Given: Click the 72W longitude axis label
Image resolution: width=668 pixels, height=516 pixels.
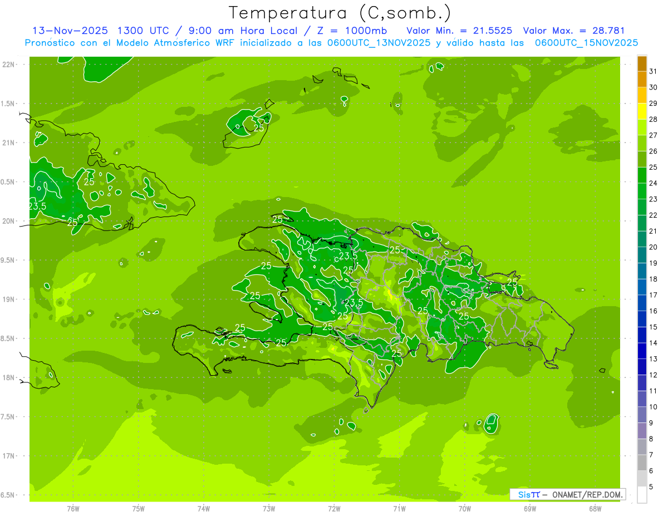Looking at the screenshot, I should [334, 508].
